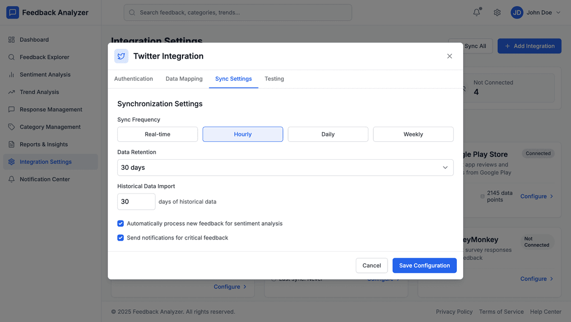571x322 pixels.
Task: Cancel the integration changes
Action: 372,265
